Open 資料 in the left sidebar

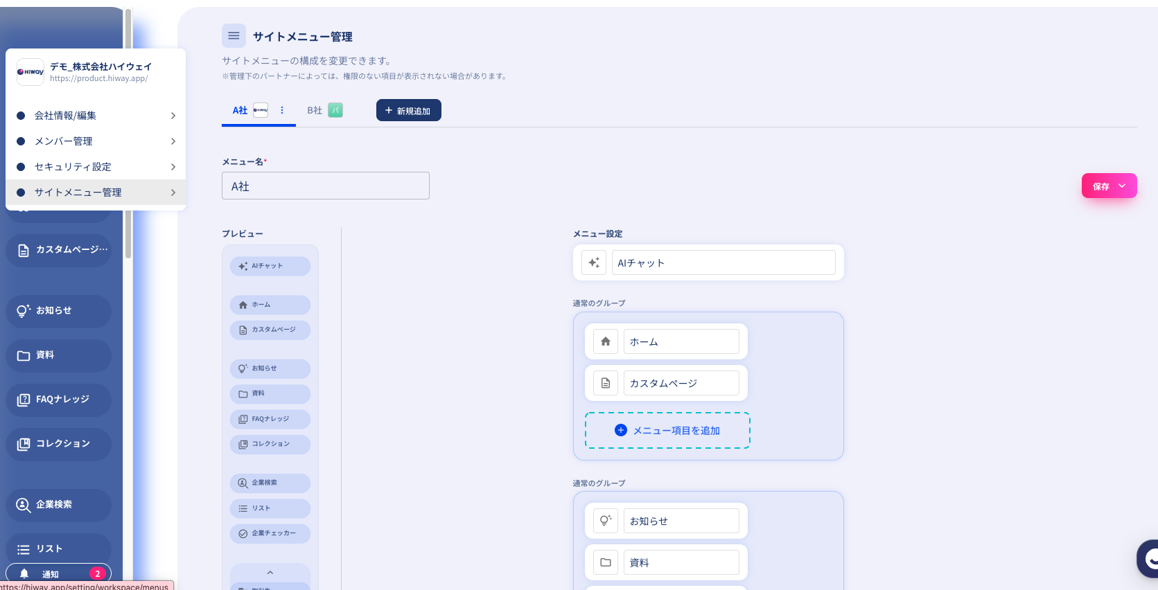tap(59, 355)
